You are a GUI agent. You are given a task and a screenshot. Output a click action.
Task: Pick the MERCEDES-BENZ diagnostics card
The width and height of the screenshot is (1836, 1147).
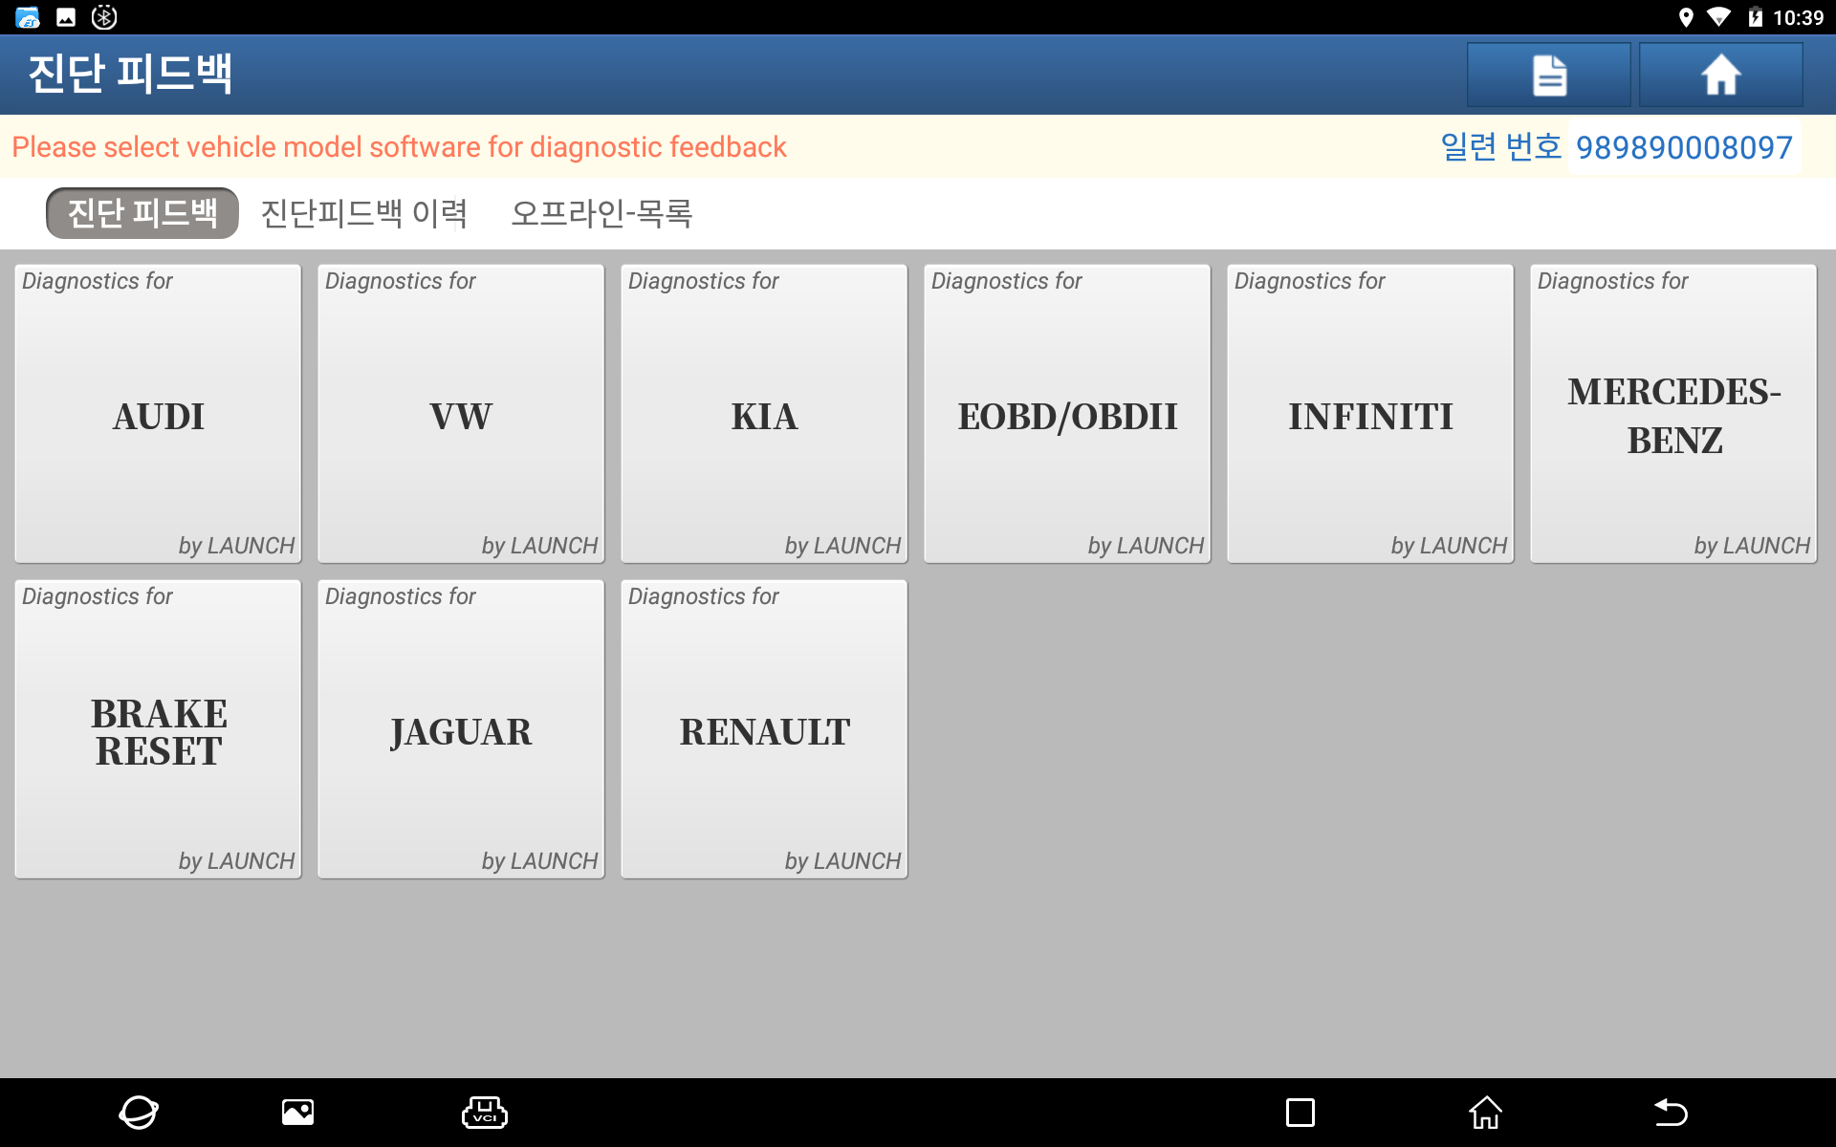tap(1673, 414)
